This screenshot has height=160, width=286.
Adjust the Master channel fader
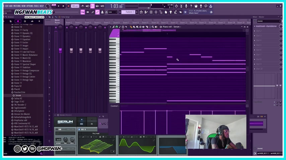point(60,50)
